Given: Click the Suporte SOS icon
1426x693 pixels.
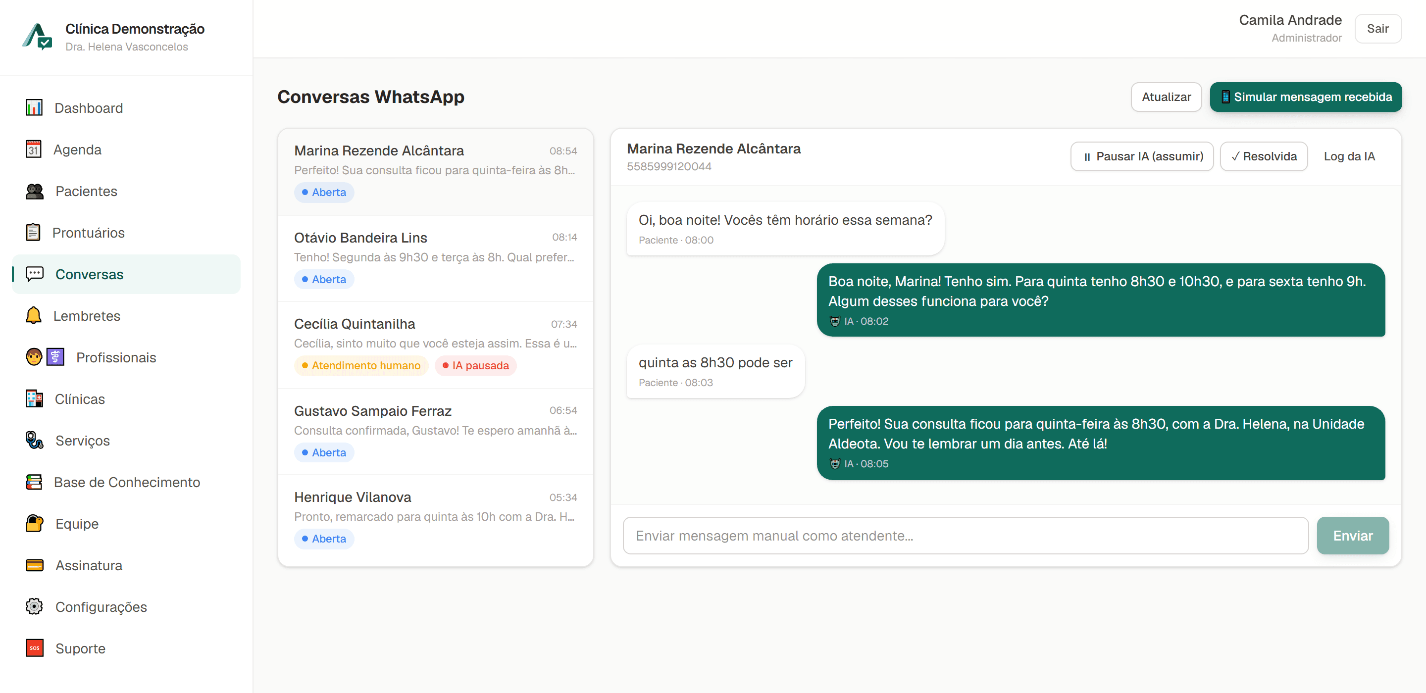Looking at the screenshot, I should [x=34, y=647].
